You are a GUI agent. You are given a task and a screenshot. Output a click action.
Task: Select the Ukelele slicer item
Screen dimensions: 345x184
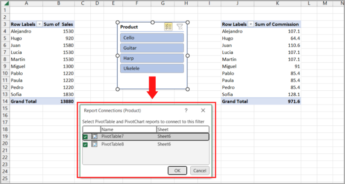(152, 69)
